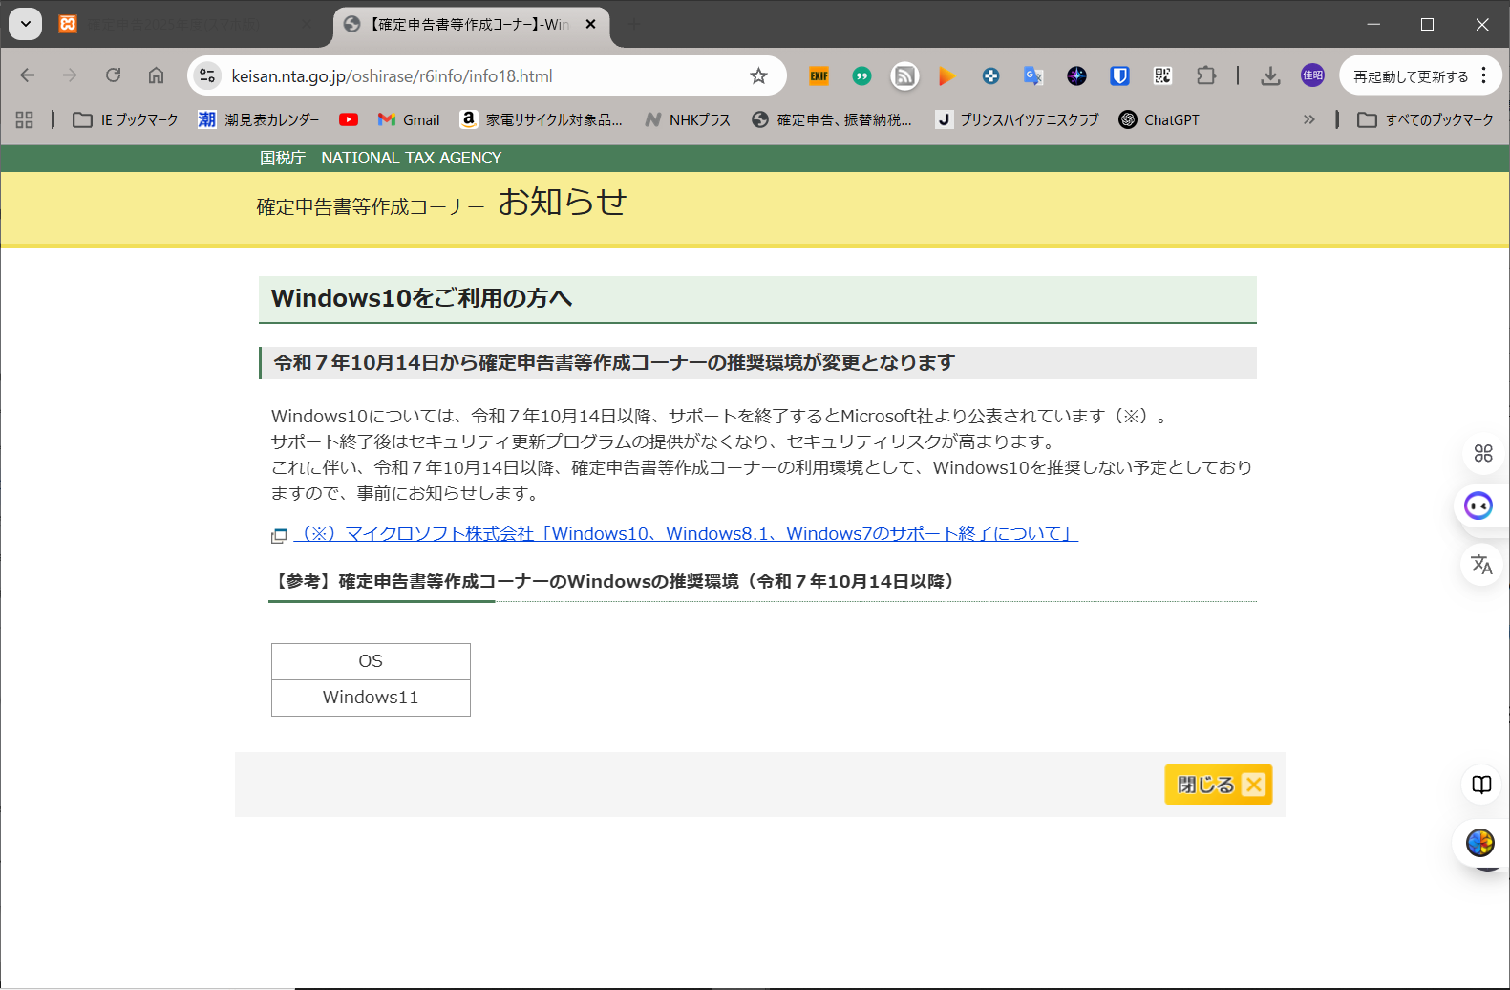Show hidden bookmarks with the double chevron

[1308, 119]
